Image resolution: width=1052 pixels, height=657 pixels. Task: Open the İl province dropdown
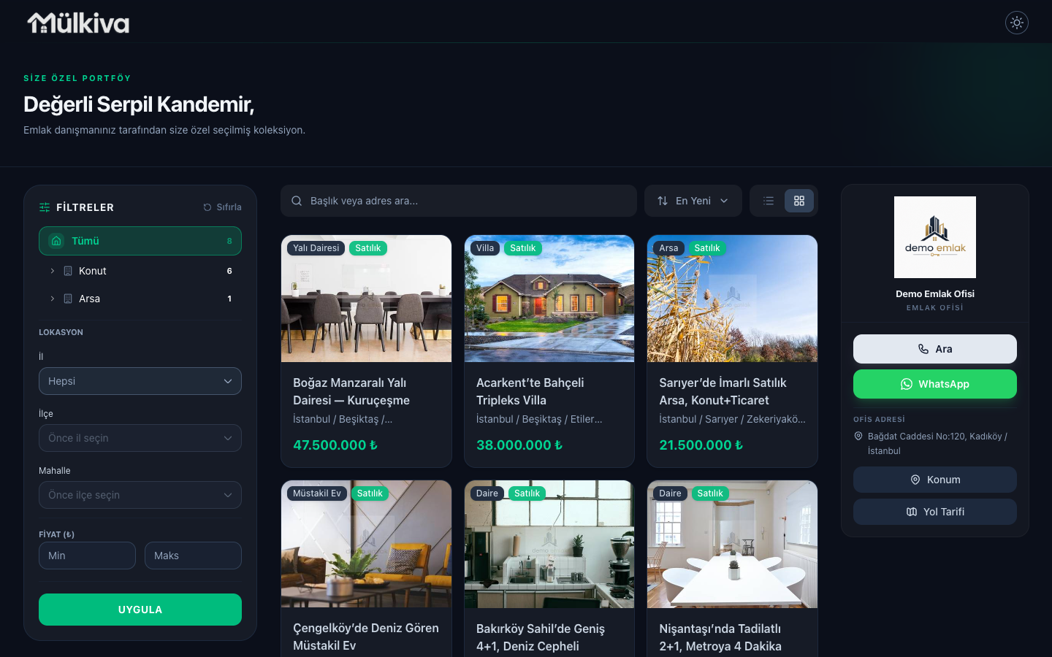point(140,381)
